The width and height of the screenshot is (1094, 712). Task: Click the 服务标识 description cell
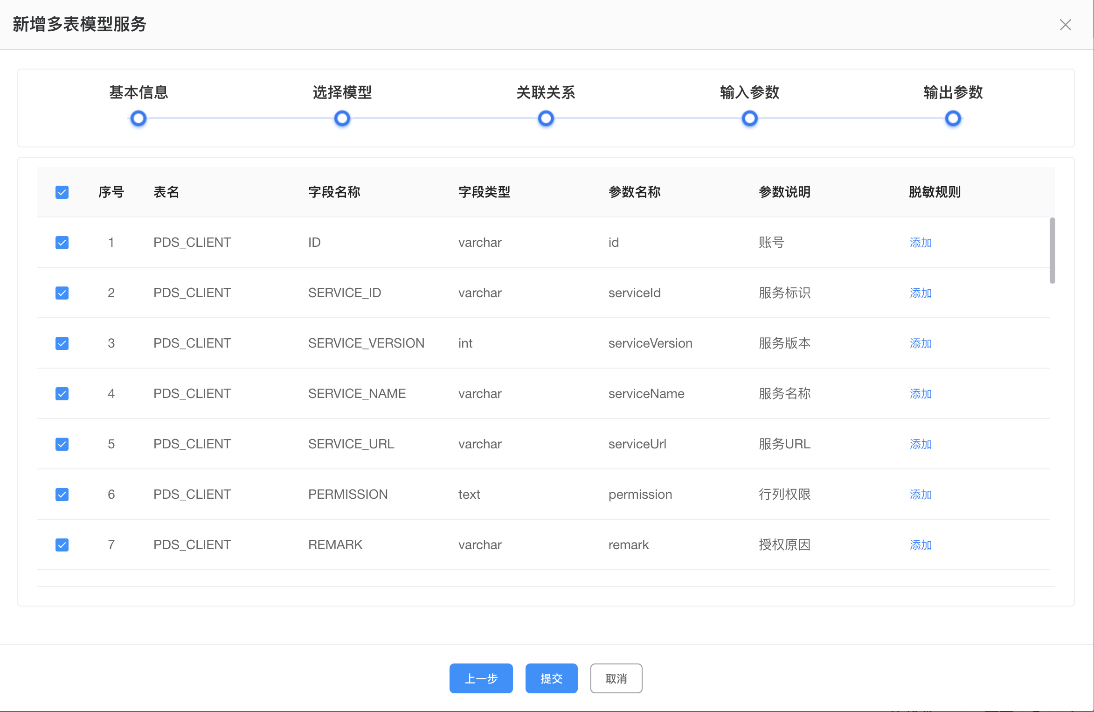[785, 293]
